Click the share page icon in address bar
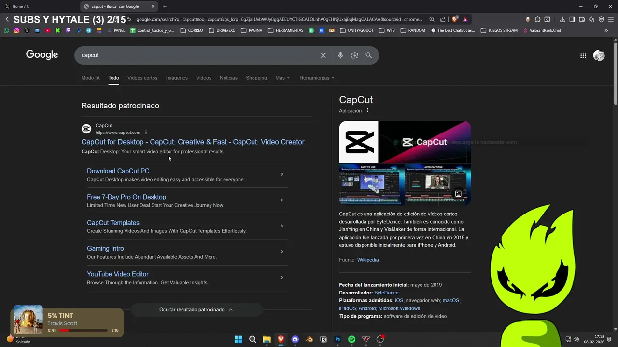 point(443,19)
